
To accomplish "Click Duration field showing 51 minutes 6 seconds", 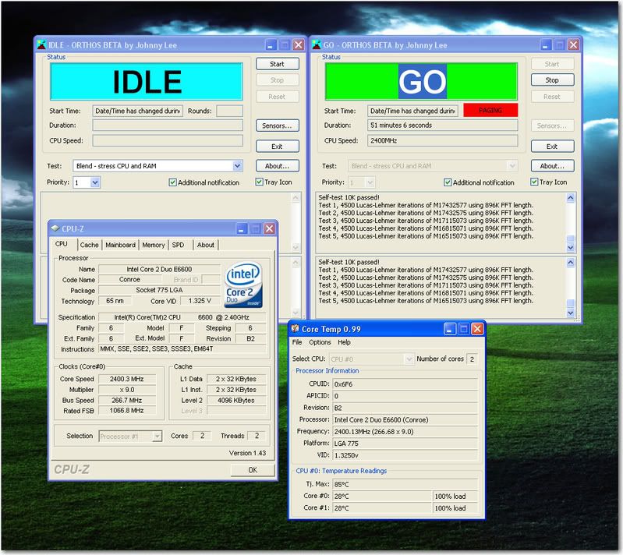I will tap(443, 125).
